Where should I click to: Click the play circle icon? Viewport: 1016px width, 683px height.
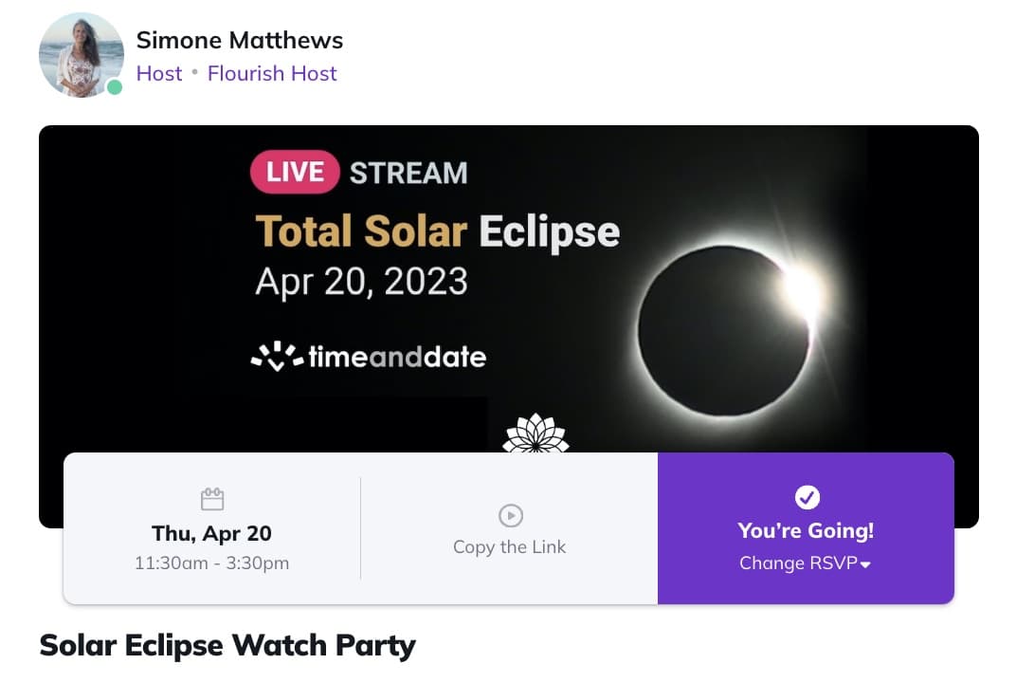click(x=510, y=515)
